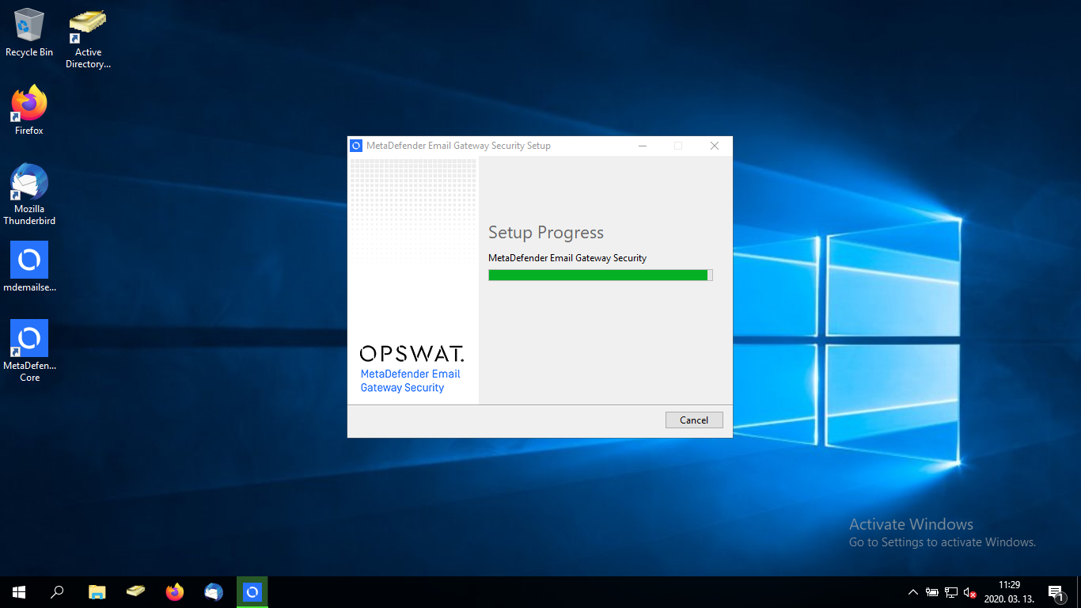Click the Cancel button in the setup dialog
The image size is (1081, 608).
click(x=694, y=420)
